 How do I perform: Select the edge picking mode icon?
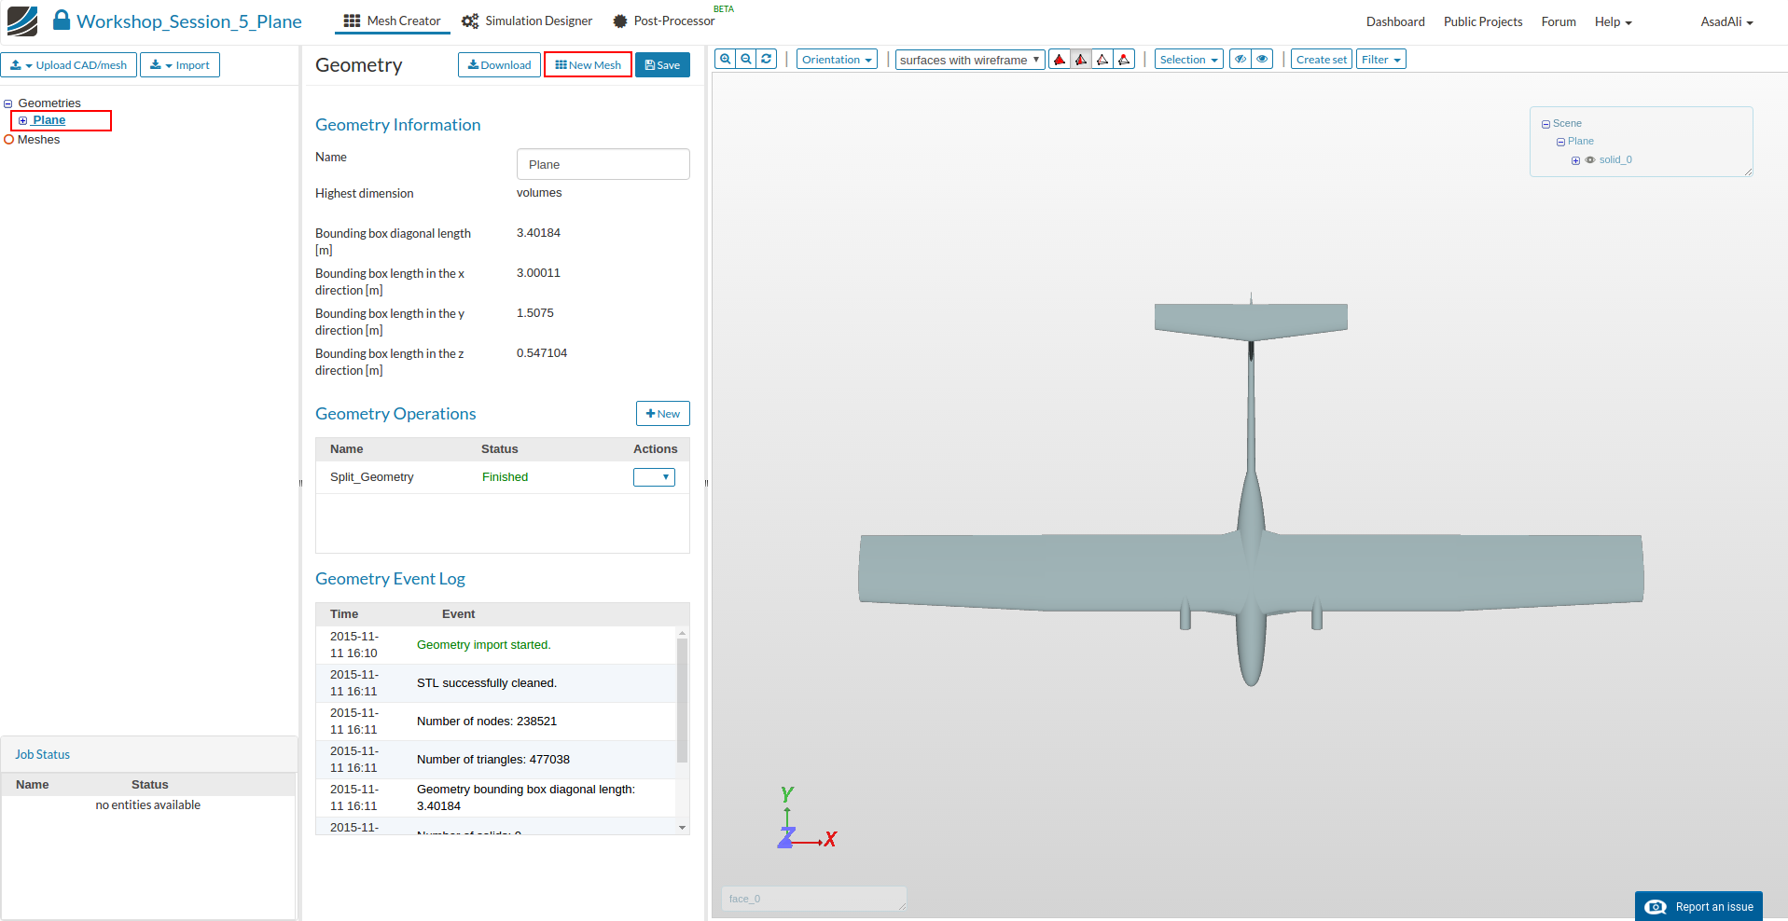(x=1102, y=60)
